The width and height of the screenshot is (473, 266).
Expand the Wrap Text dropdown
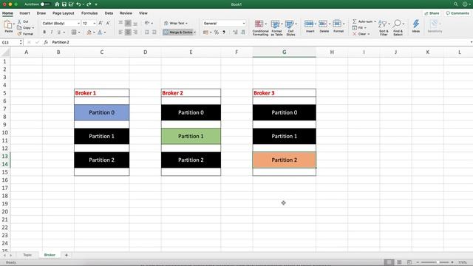point(186,23)
